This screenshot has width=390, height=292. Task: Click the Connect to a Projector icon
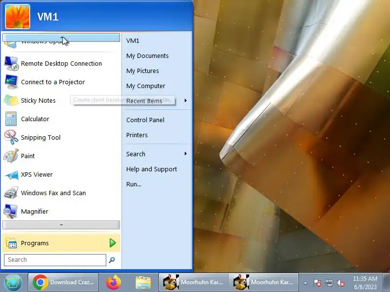point(11,82)
